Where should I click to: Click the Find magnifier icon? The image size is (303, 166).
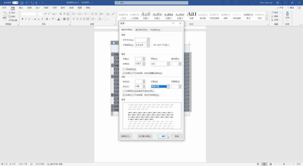tap(273, 12)
